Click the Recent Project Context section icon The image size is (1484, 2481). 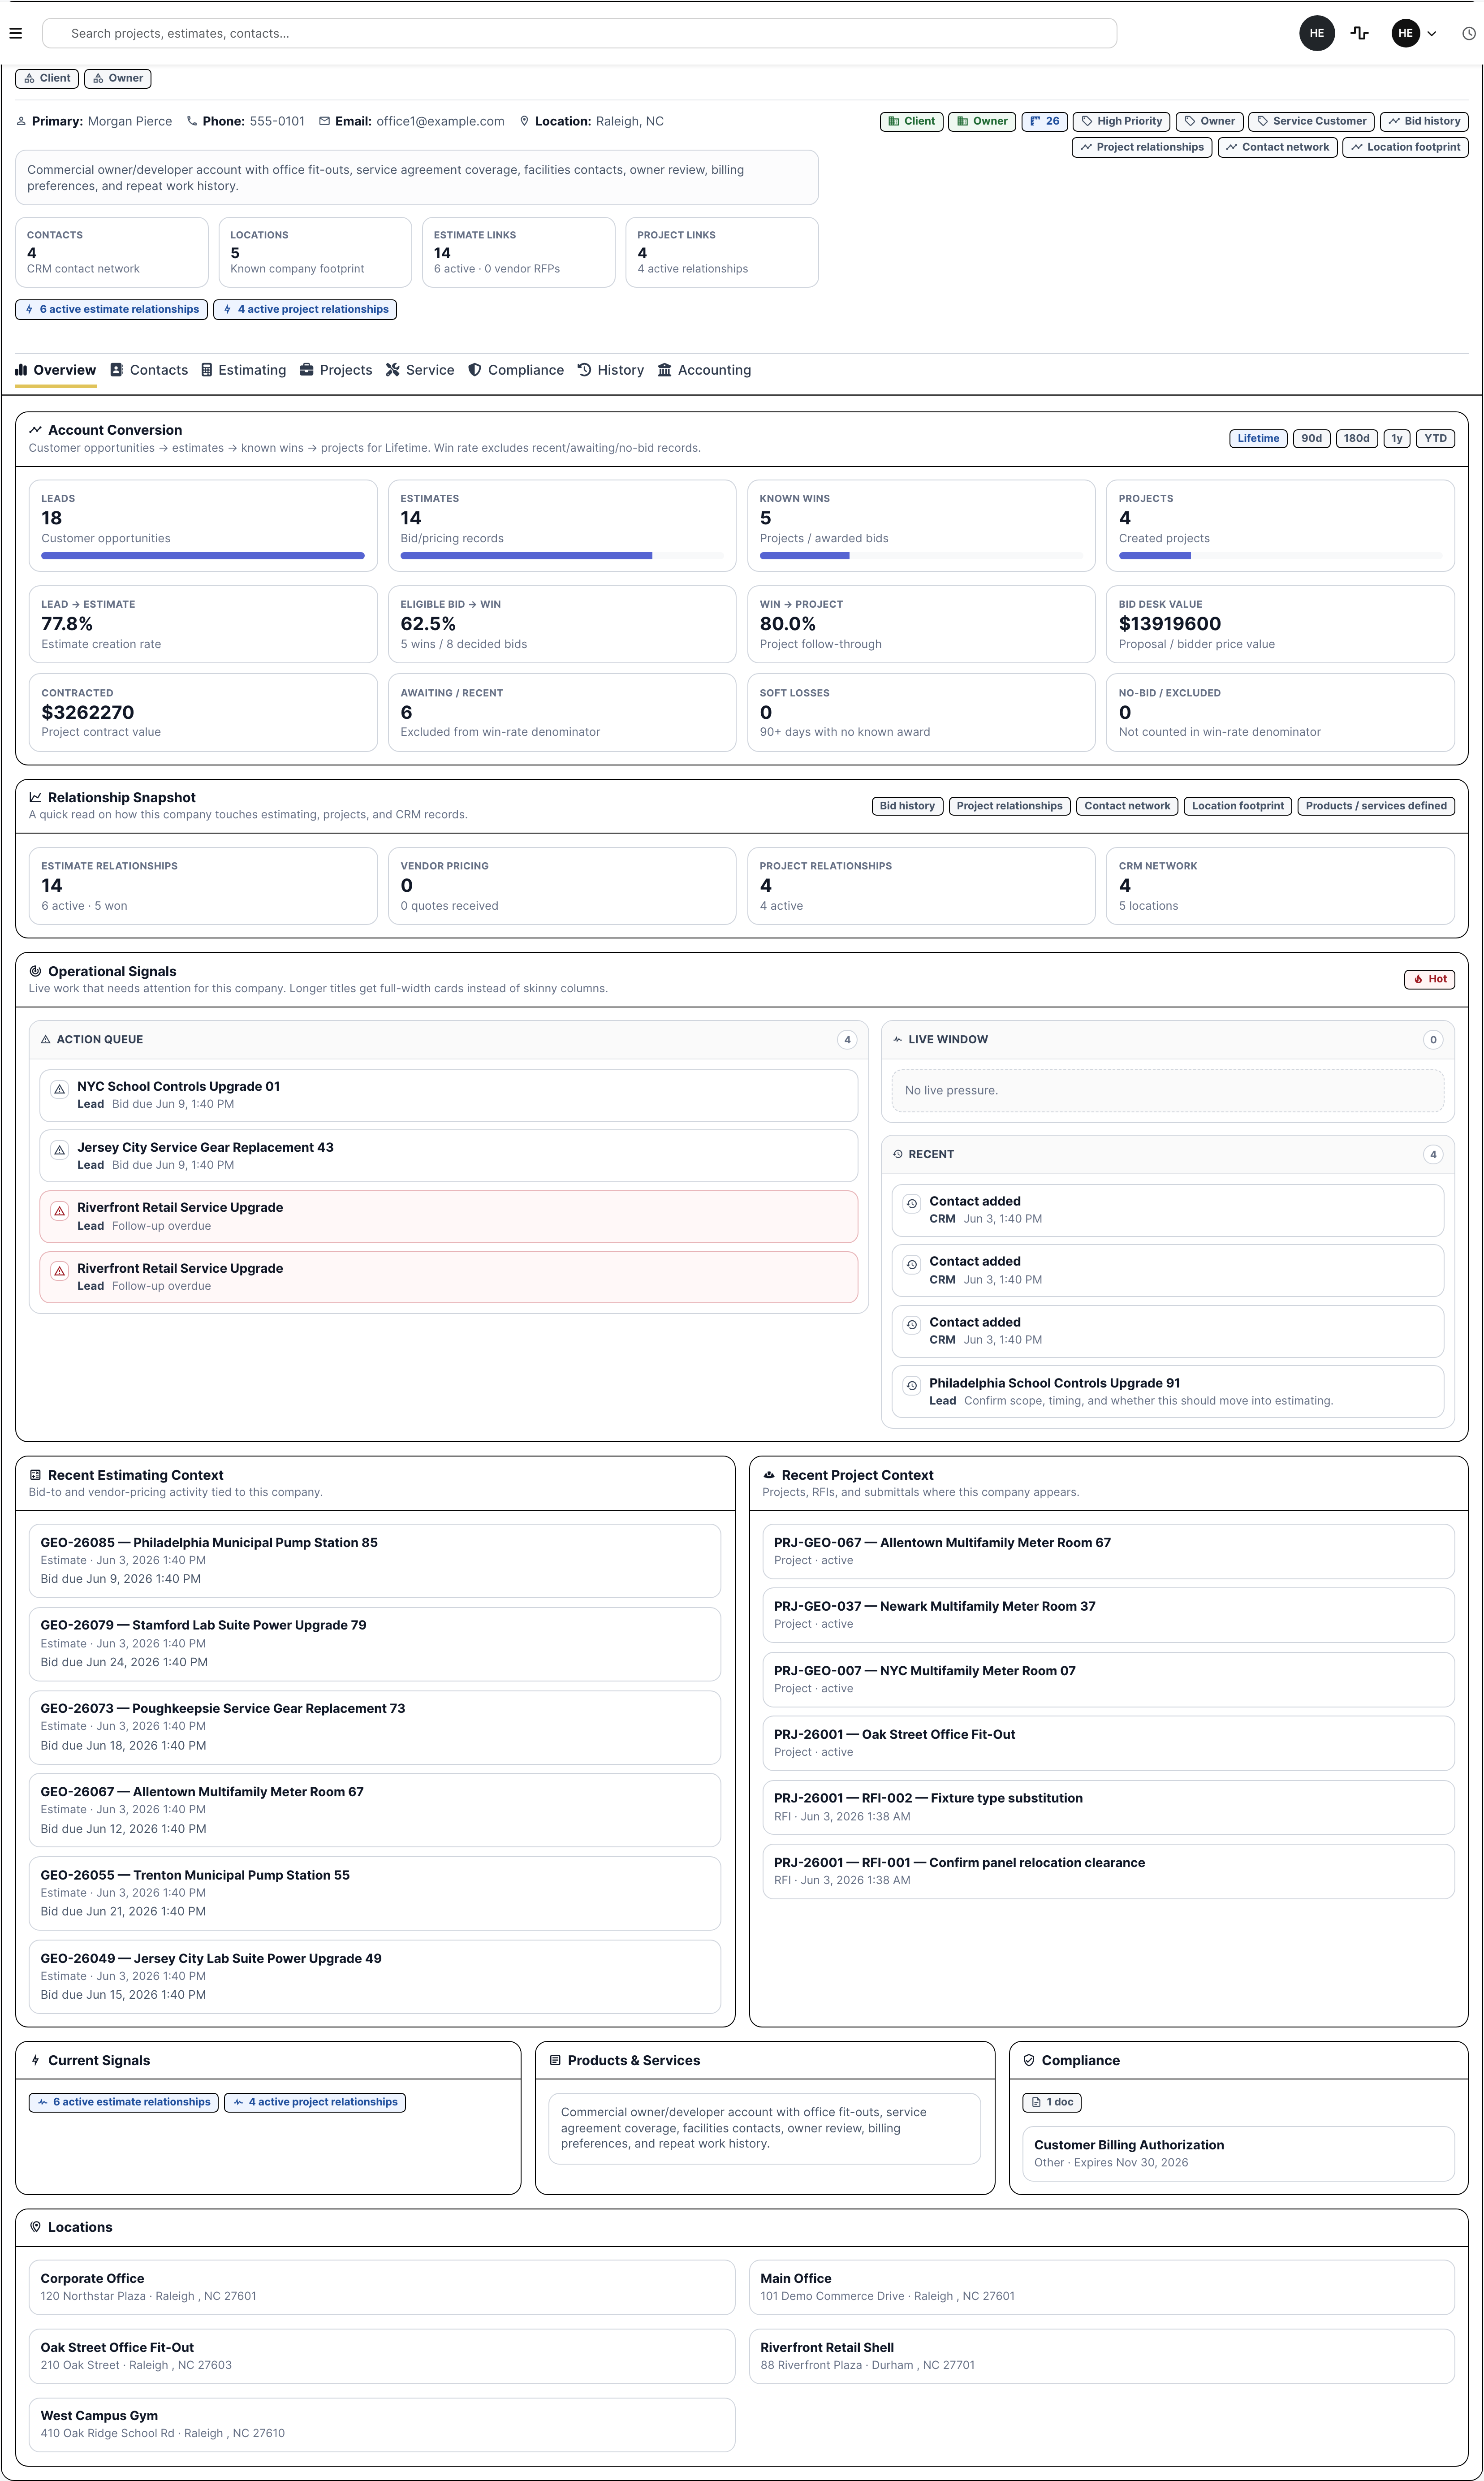[x=769, y=1475]
